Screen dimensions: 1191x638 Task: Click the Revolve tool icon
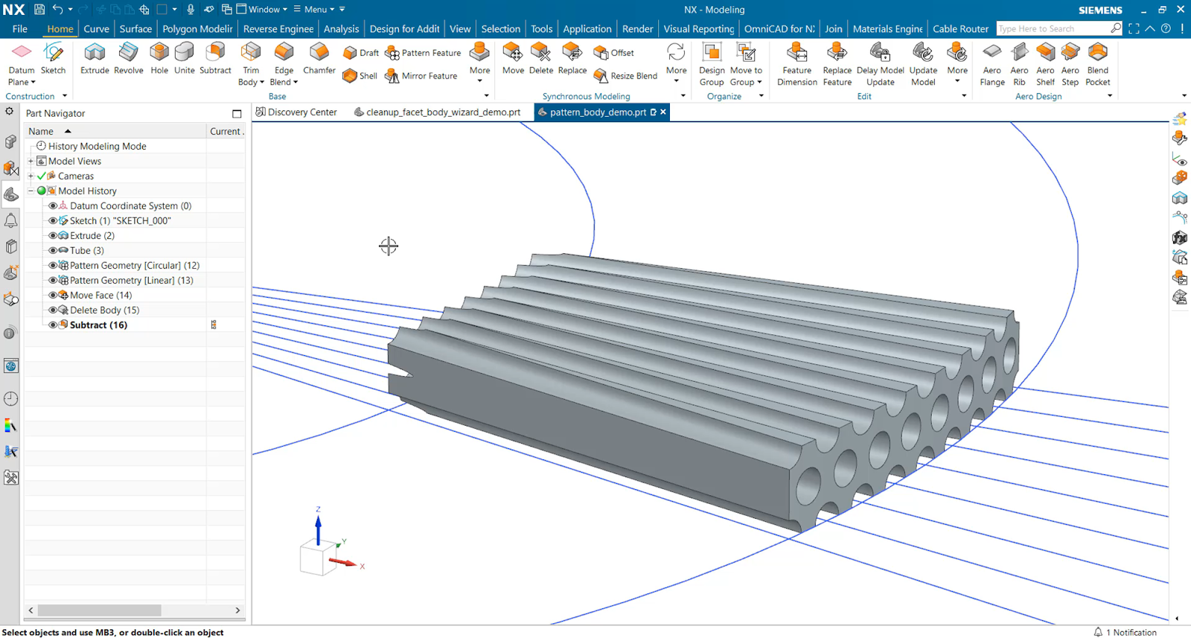point(128,52)
